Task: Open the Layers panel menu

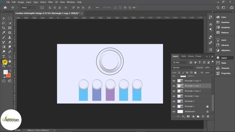Action: pos(212,56)
